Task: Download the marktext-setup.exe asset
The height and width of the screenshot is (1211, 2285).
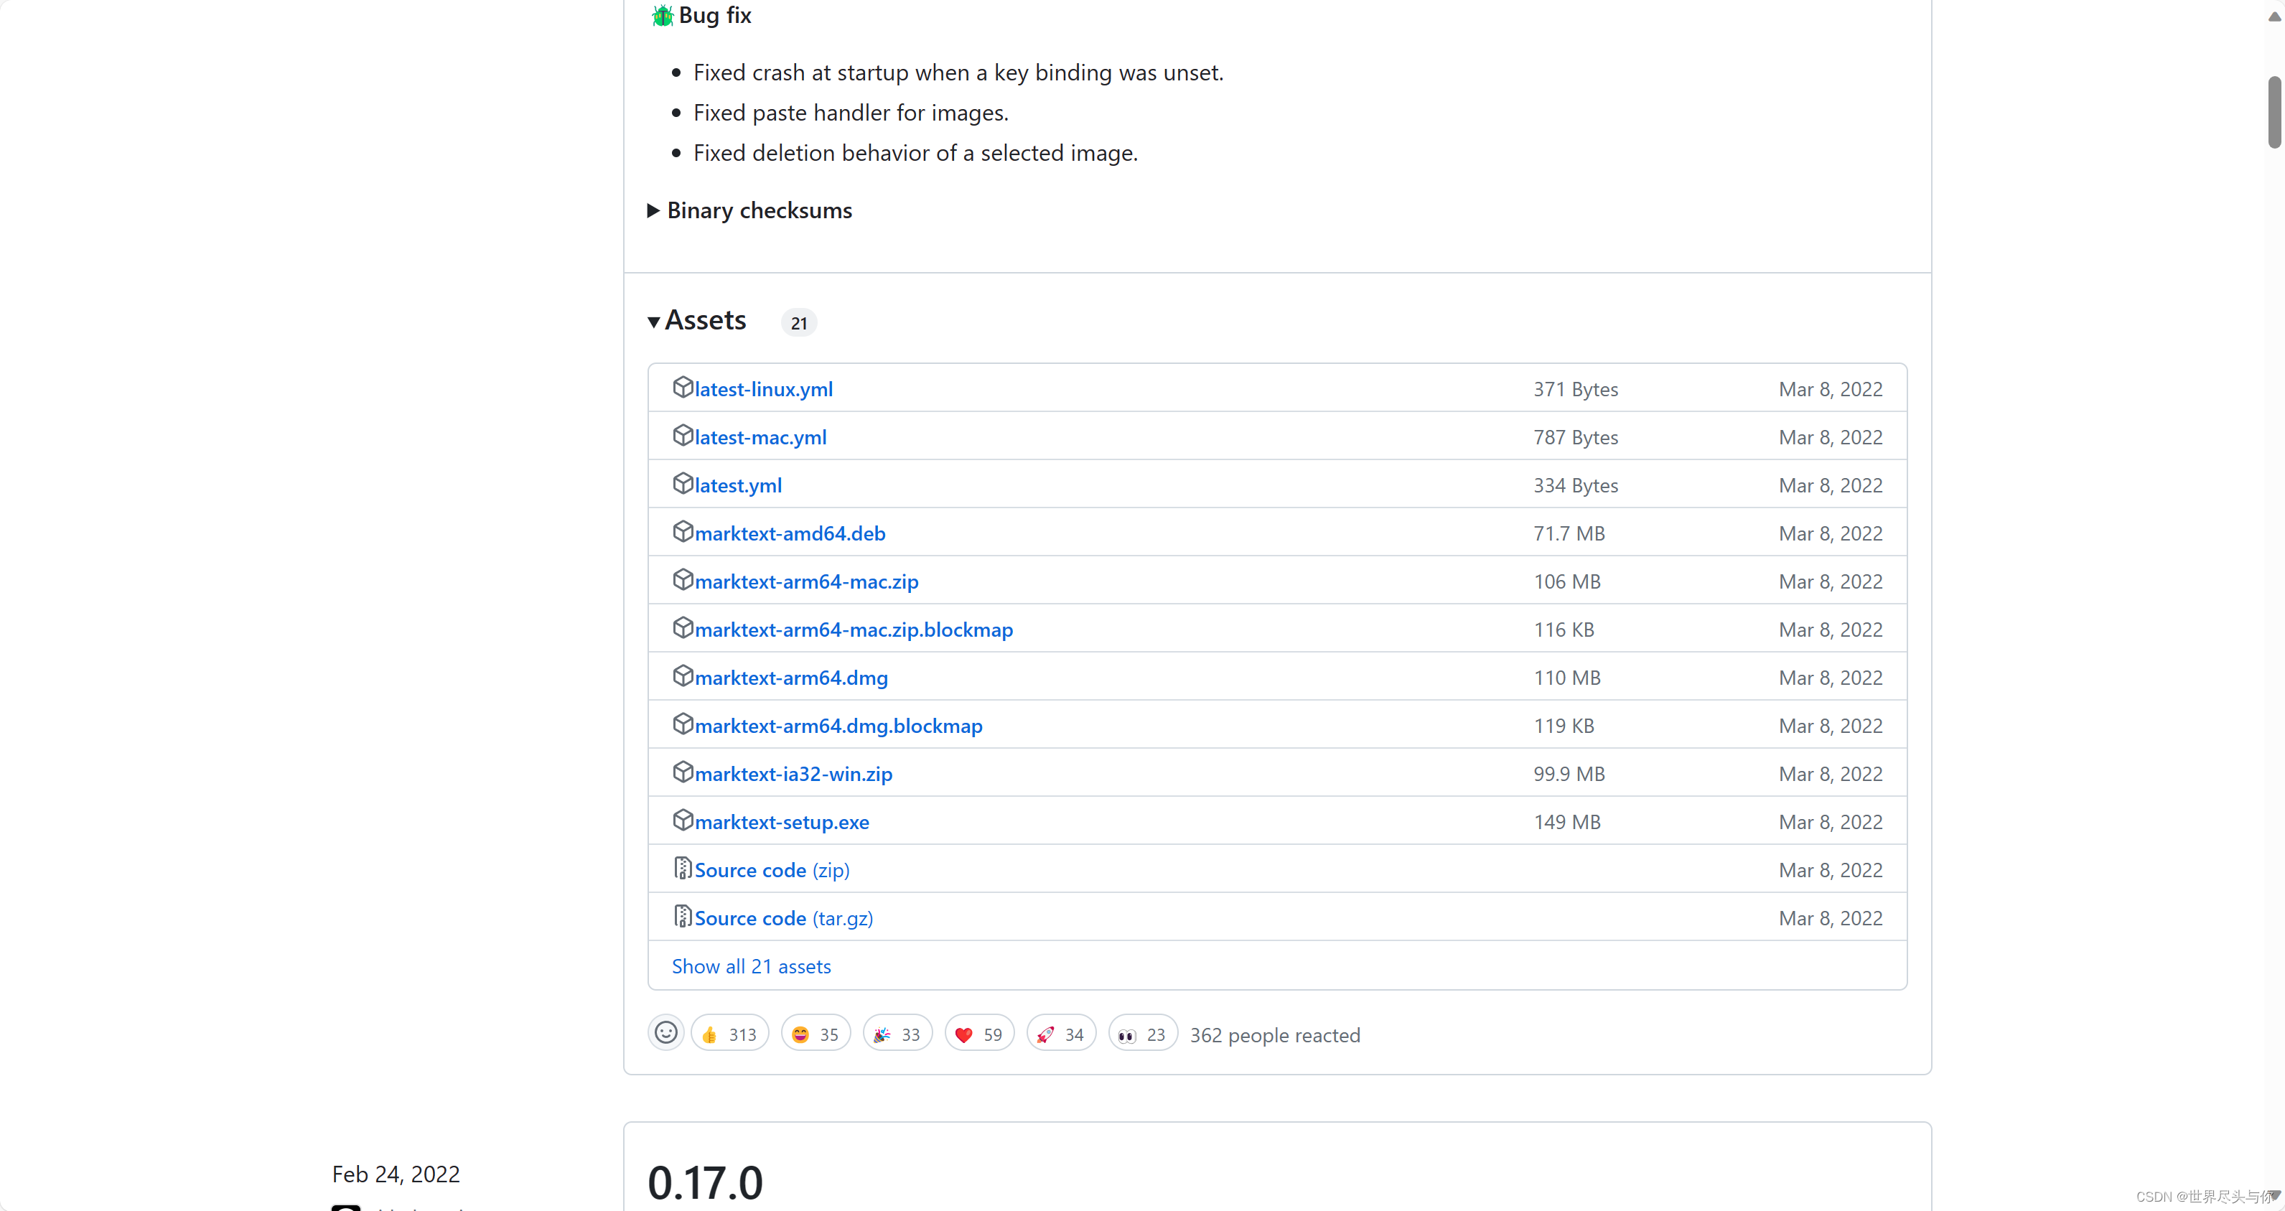Action: pyautogui.click(x=782, y=820)
